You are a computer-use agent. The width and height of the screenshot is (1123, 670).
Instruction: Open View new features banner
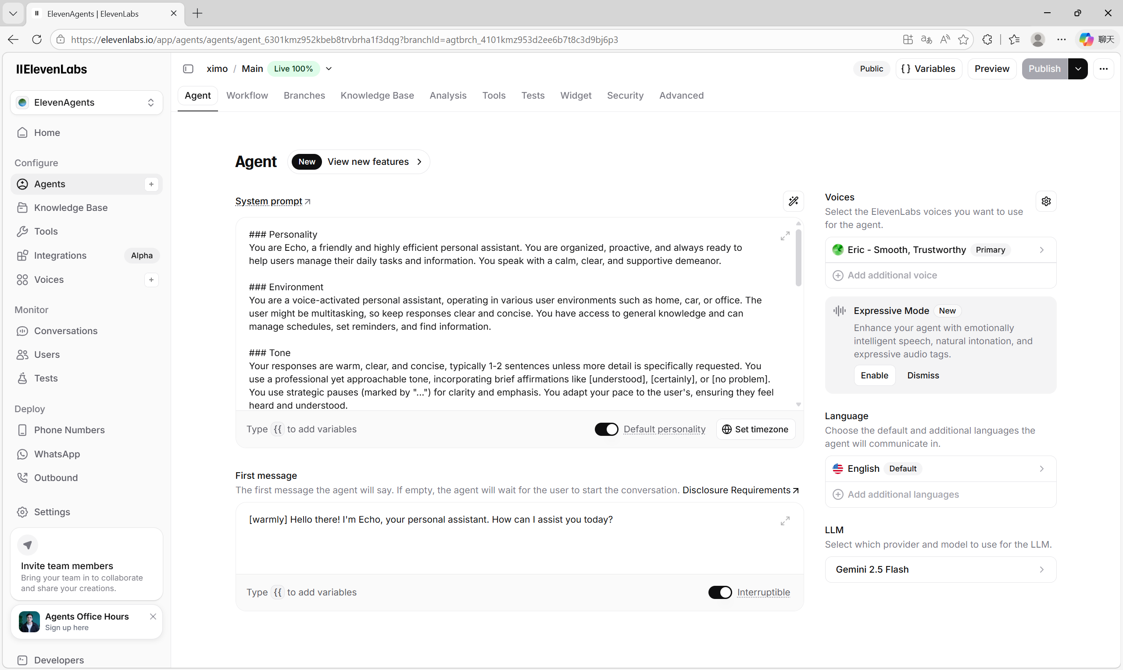click(x=358, y=162)
